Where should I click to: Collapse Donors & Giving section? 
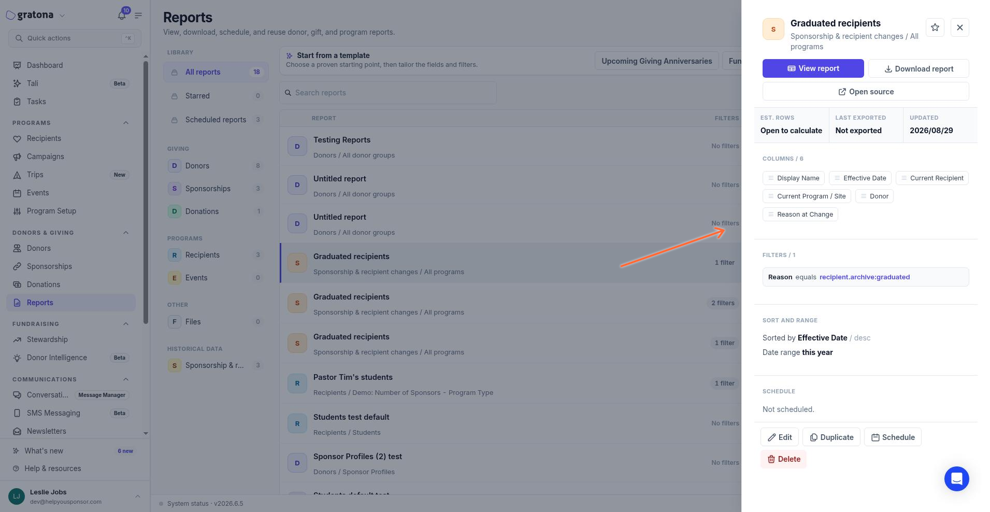tap(126, 233)
